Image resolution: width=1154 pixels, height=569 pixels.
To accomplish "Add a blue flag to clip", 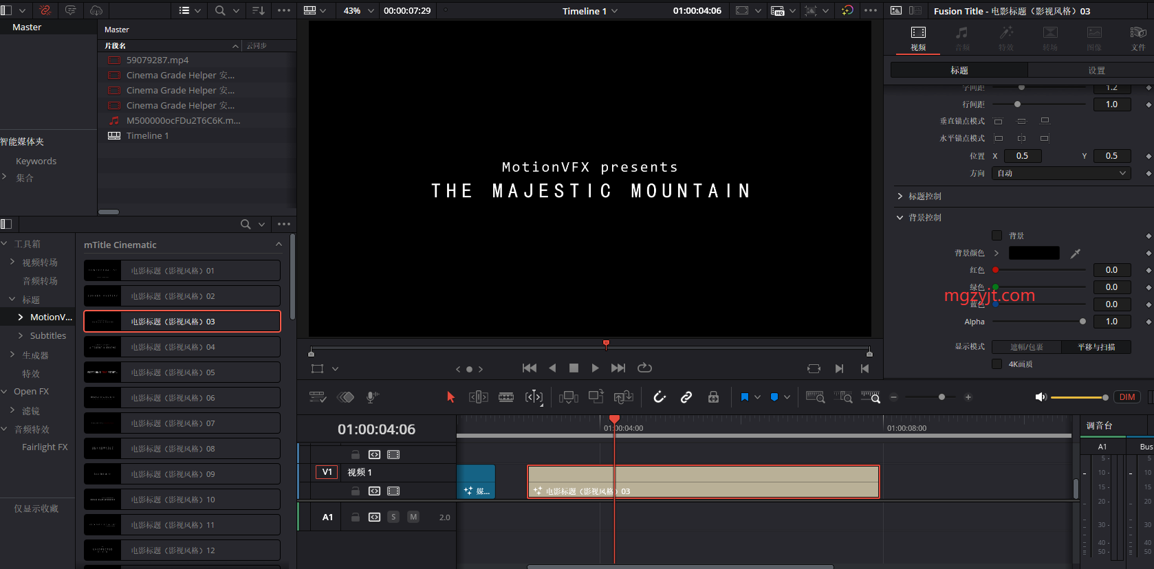I will tap(744, 397).
